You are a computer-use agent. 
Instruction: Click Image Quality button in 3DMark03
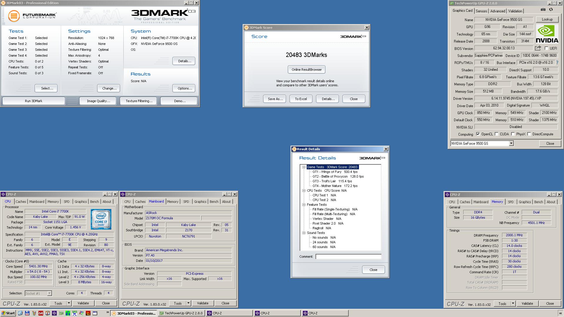point(98,101)
